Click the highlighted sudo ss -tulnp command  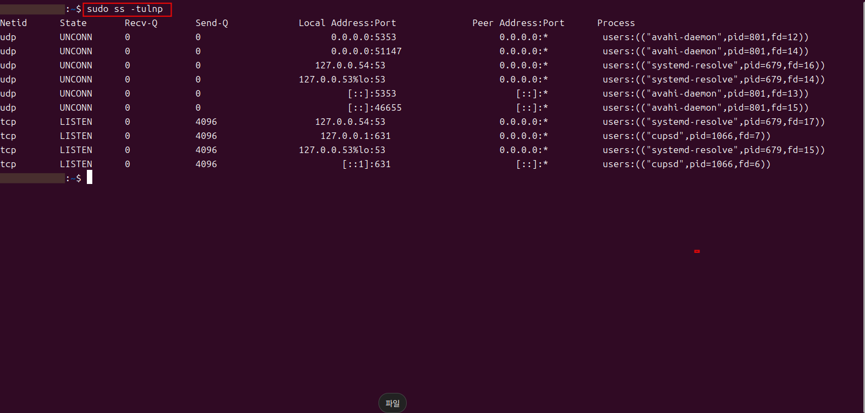[127, 9]
